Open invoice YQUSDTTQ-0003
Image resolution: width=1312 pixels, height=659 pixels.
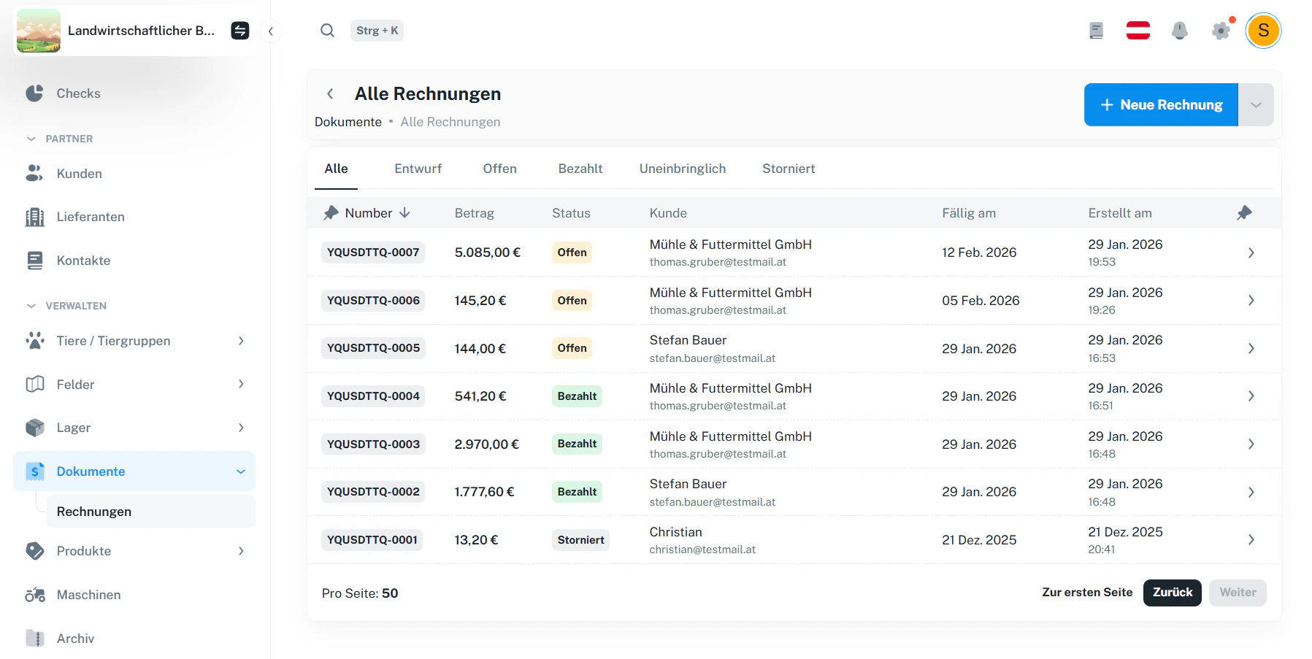[x=373, y=444]
